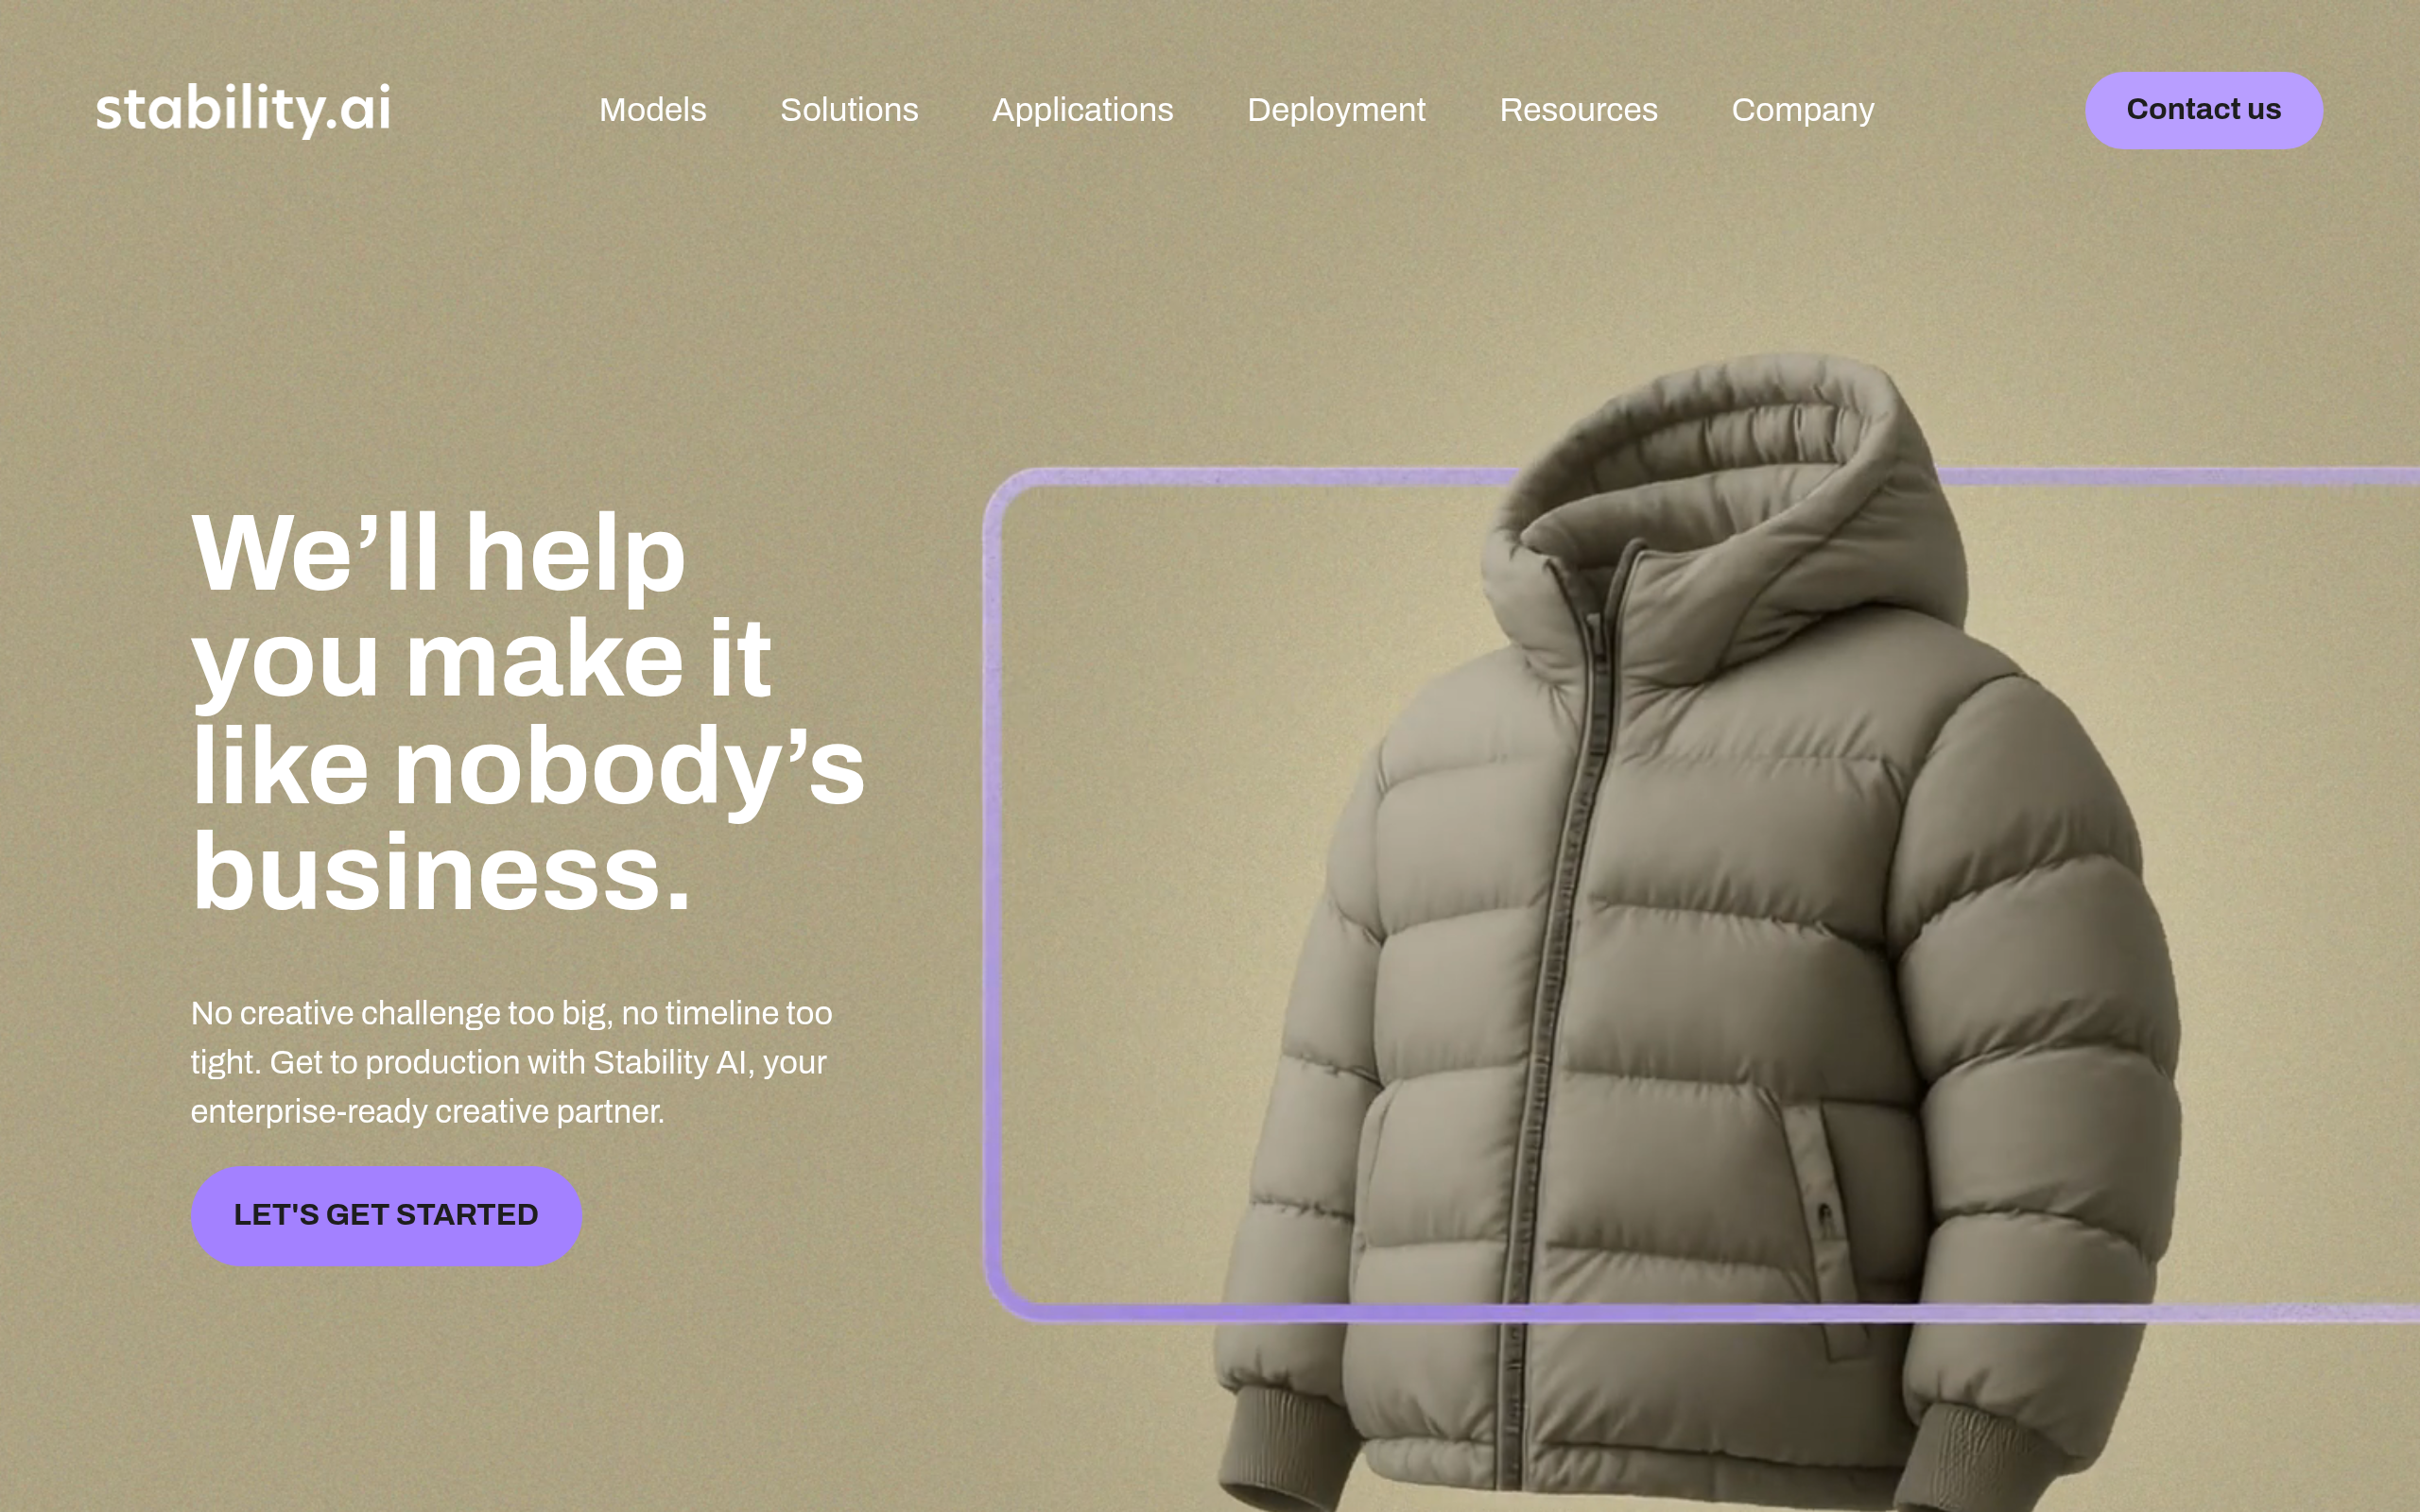
Task: Click the Contact us button
Action: point(2203,110)
